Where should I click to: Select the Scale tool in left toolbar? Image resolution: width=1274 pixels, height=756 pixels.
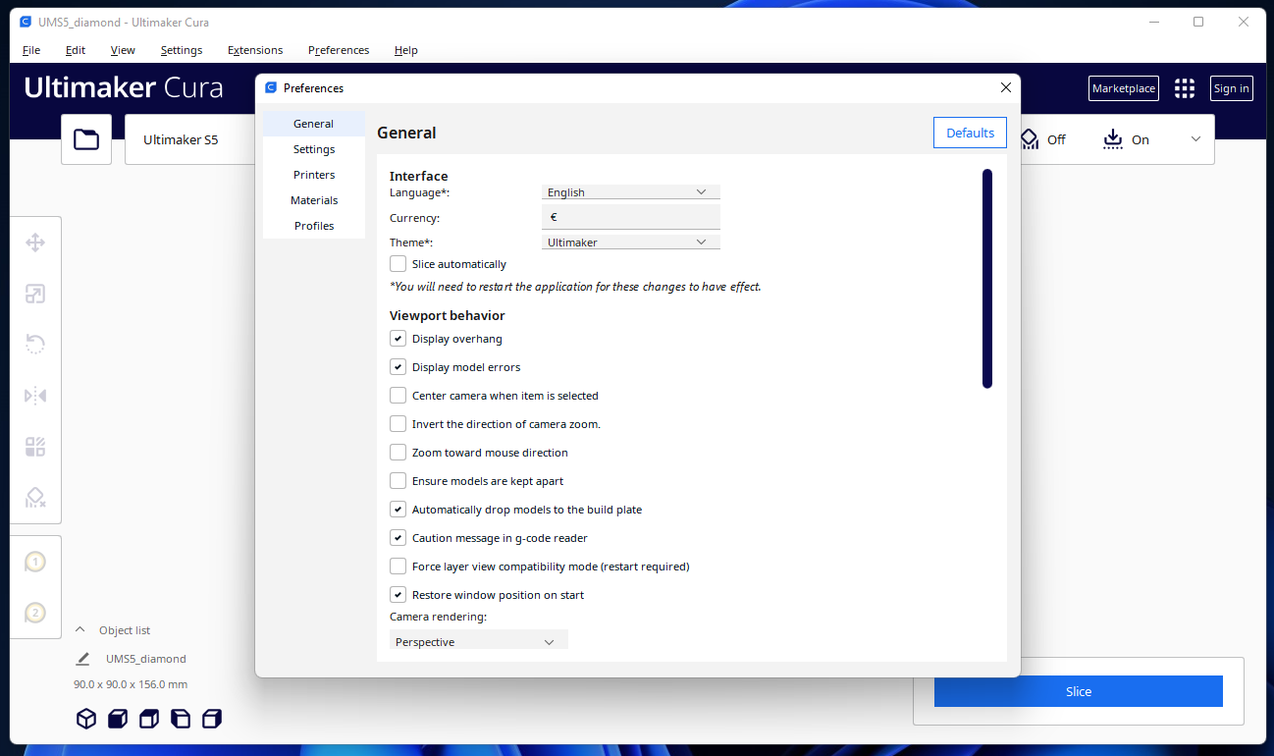pos(35,294)
